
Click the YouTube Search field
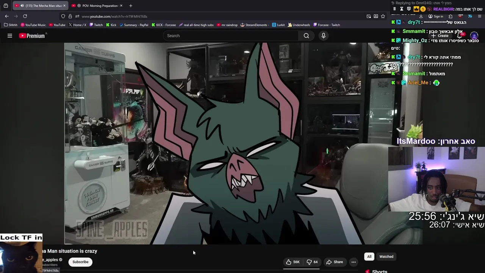click(231, 36)
